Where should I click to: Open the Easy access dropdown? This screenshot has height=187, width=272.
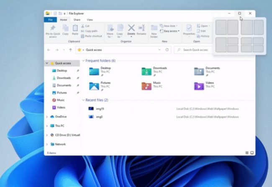(x=170, y=31)
